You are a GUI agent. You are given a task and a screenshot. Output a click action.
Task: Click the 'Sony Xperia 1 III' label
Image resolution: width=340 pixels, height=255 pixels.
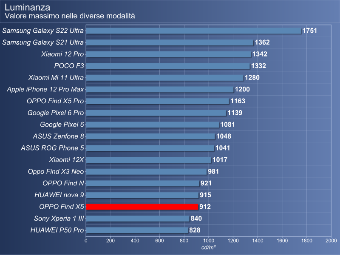59,218
